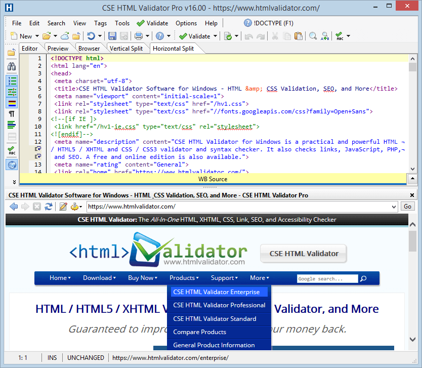Print the document using printer icon
422x368 pixels.
(139, 36)
